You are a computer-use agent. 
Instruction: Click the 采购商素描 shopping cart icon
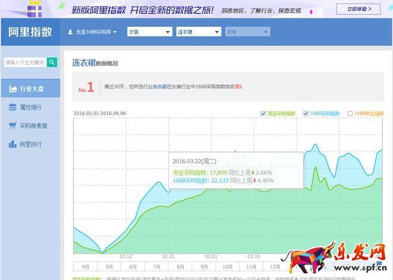pyautogui.click(x=13, y=126)
